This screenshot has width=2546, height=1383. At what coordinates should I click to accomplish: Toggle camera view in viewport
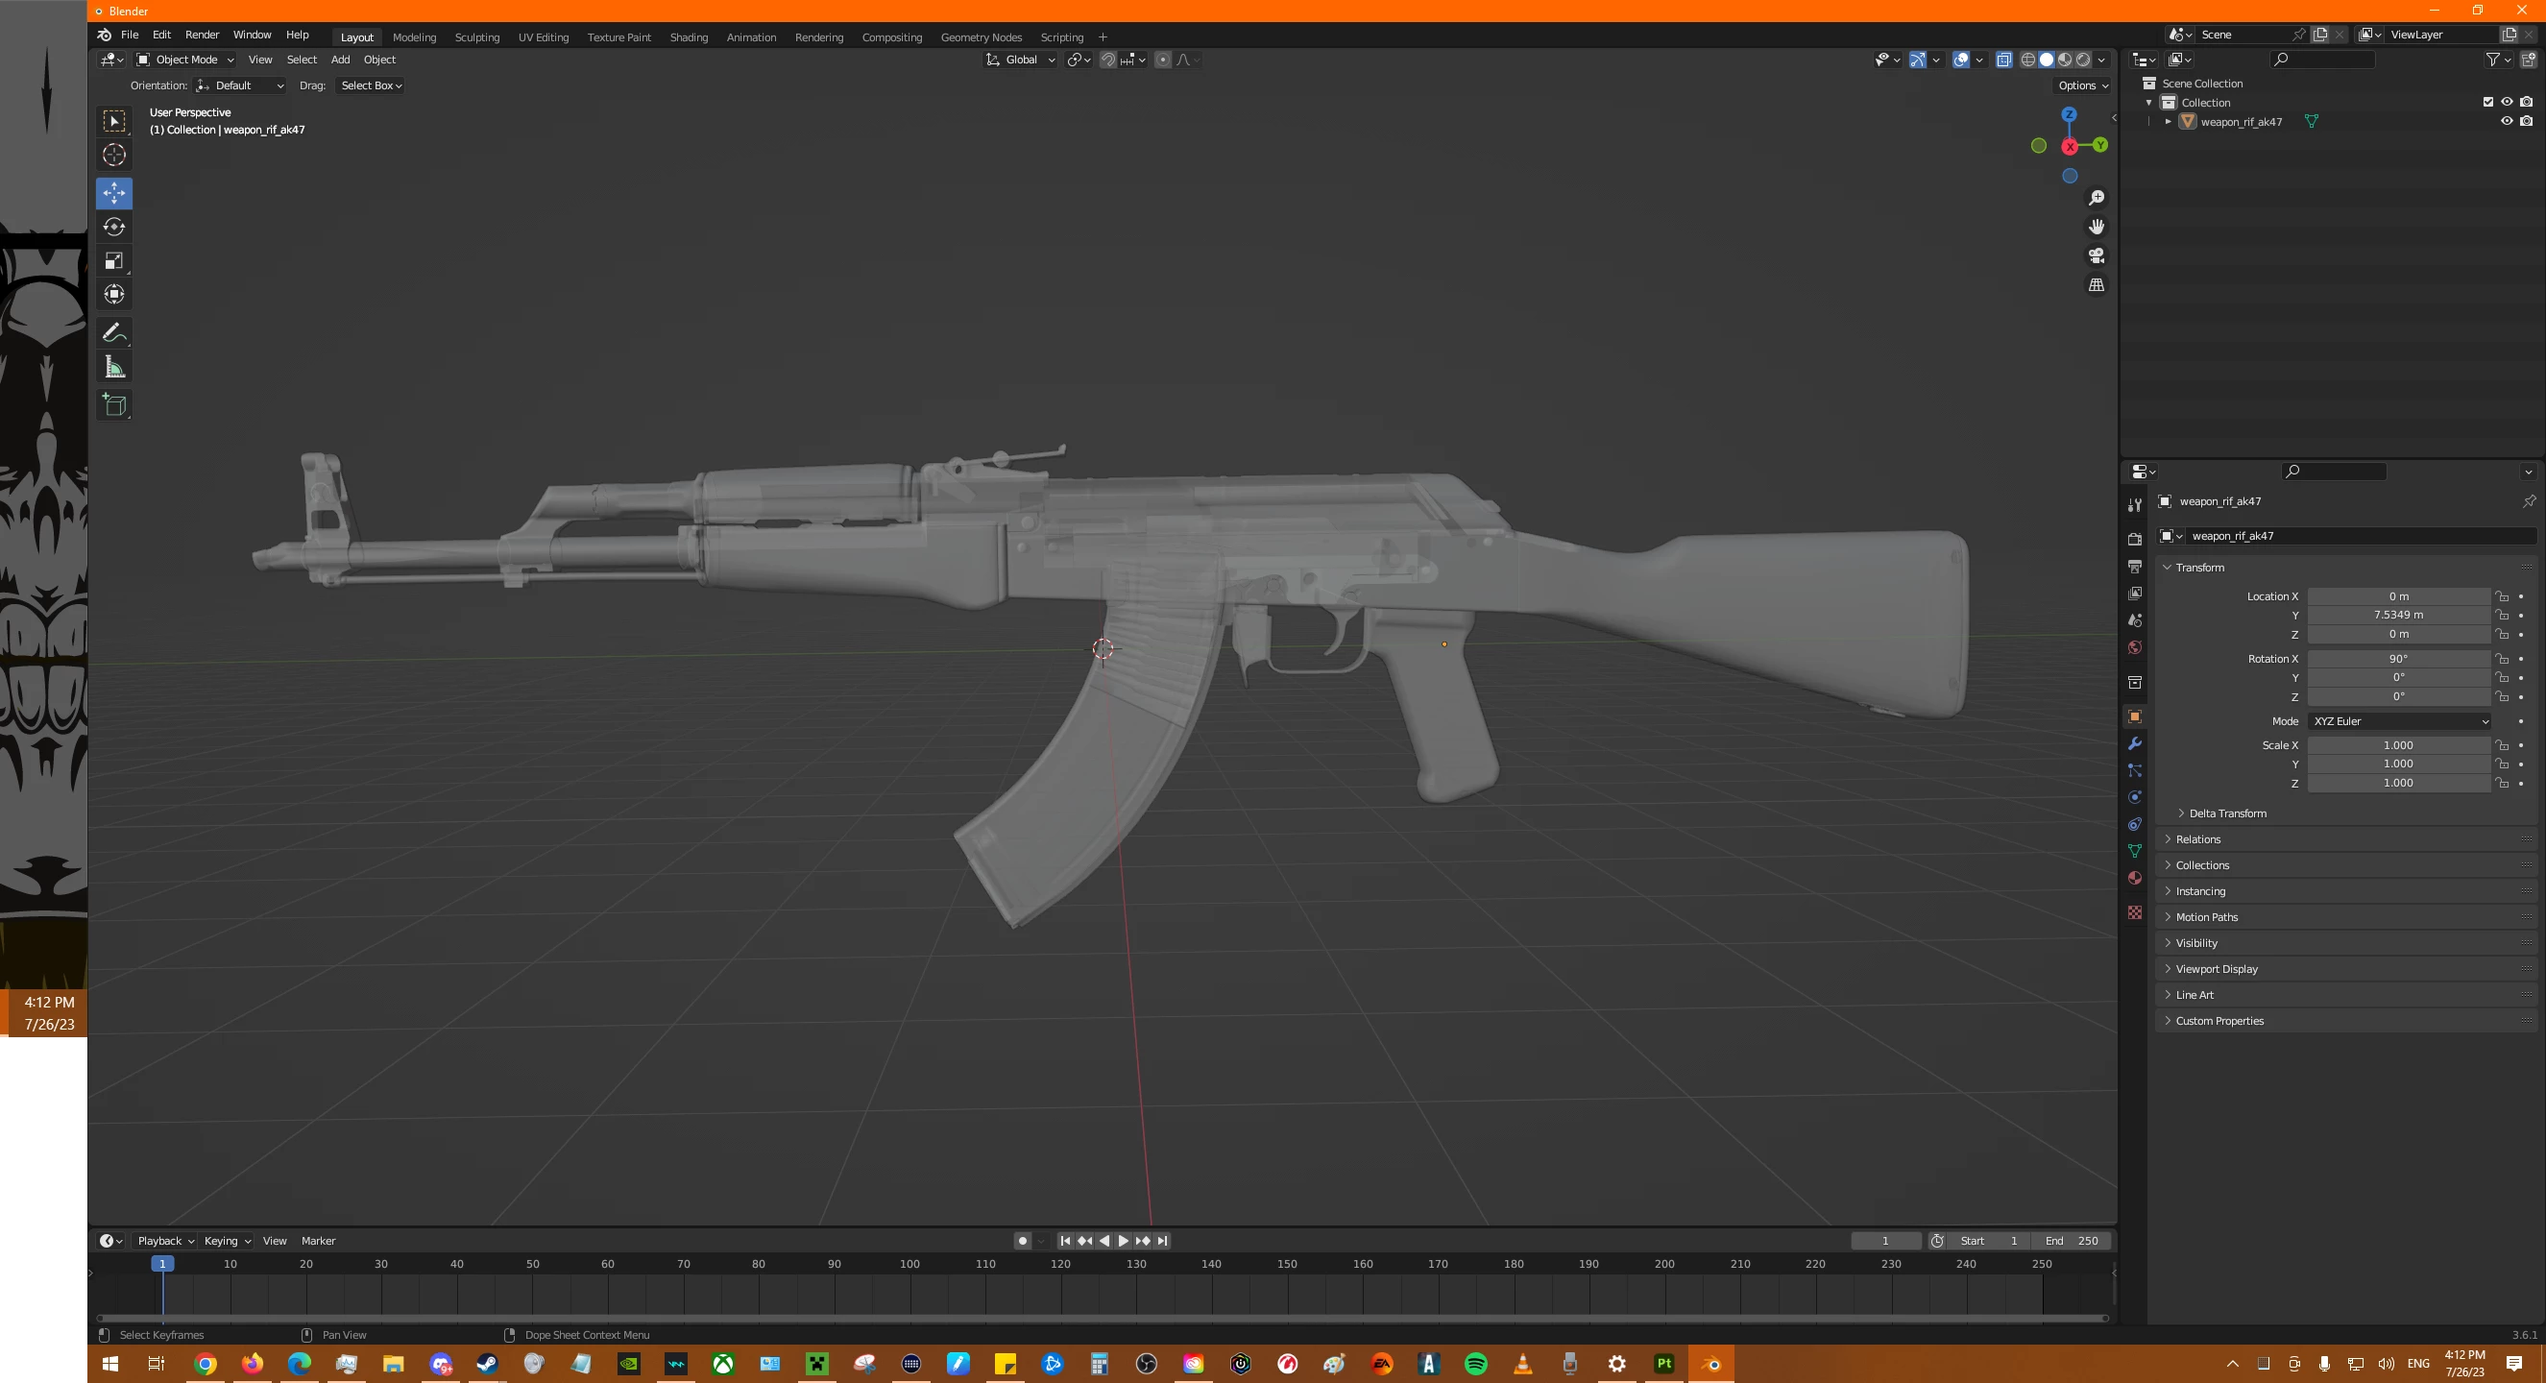pos(2096,255)
